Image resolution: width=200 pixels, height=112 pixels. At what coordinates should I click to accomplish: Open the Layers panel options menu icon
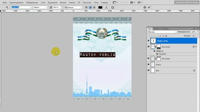(198, 29)
